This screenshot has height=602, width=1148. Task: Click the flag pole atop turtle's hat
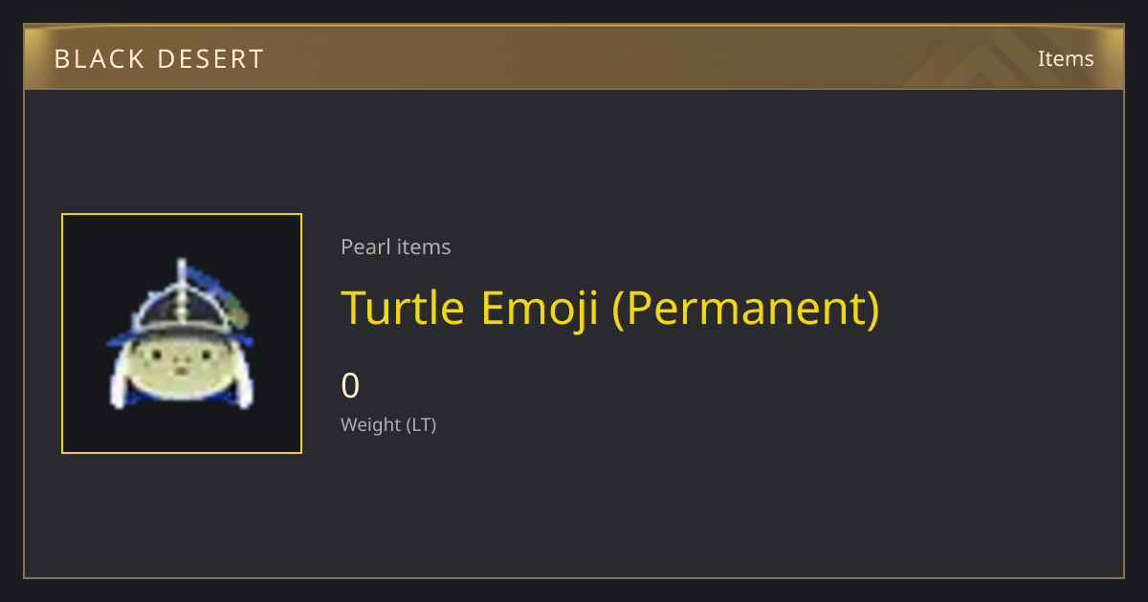[x=181, y=272]
